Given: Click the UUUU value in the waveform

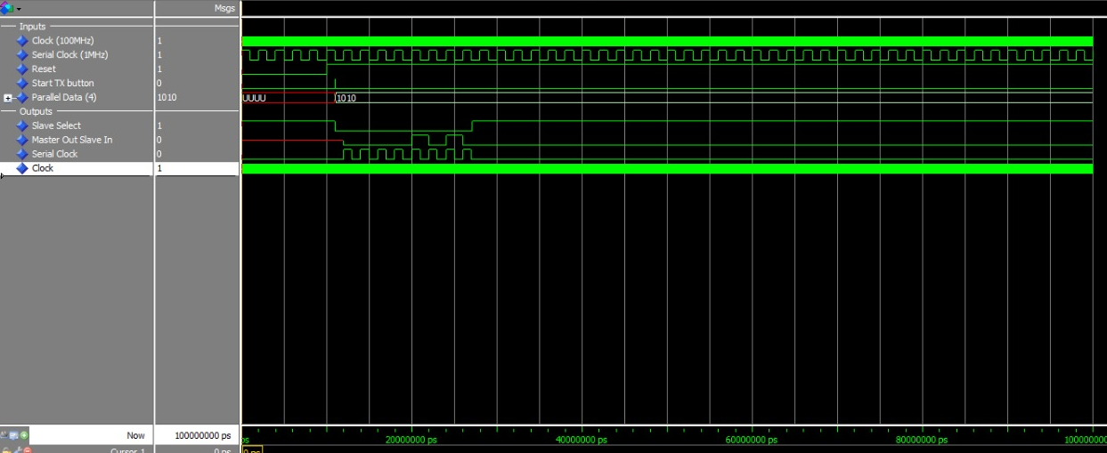Looking at the screenshot, I should 254,97.
